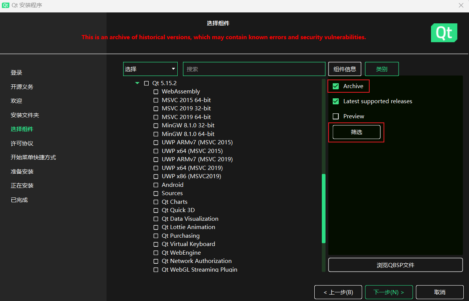Enable the Preview checkbox
Image resolution: width=469 pixels, height=301 pixels.
click(x=336, y=116)
